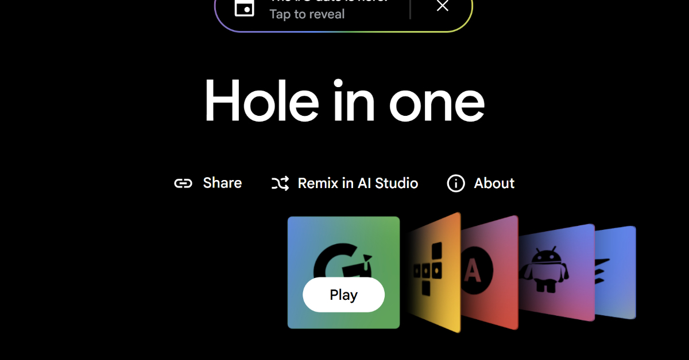This screenshot has width=689, height=360.
Task: Click the chain-link Share icon
Action: tap(183, 183)
